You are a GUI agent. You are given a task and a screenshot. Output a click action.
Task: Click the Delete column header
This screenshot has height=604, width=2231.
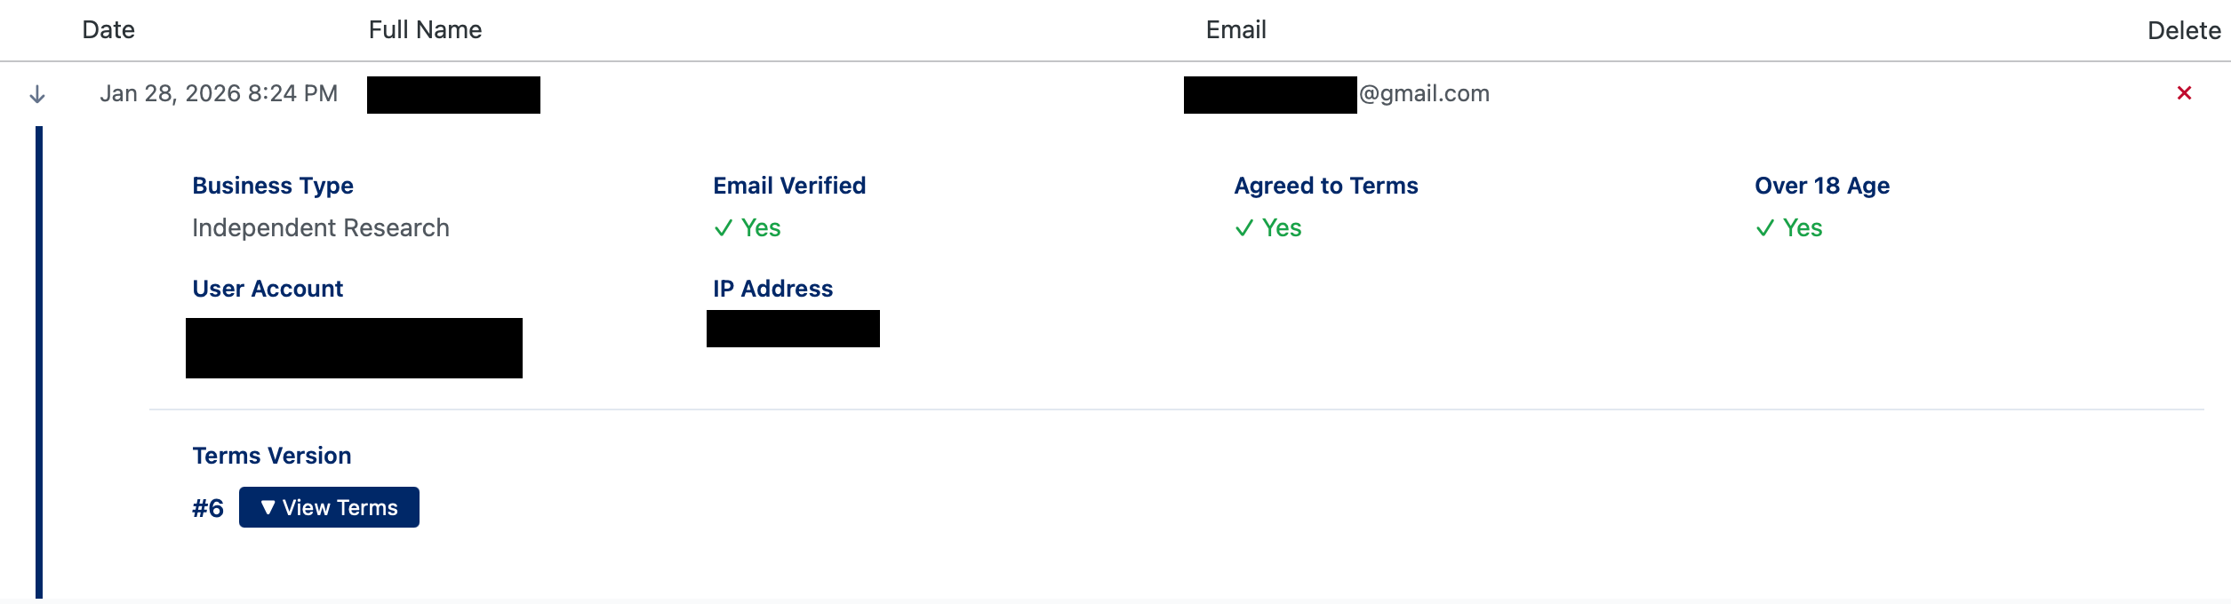point(2184,31)
